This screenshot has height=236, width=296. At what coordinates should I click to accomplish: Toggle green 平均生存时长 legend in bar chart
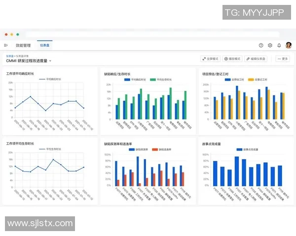click(162, 79)
